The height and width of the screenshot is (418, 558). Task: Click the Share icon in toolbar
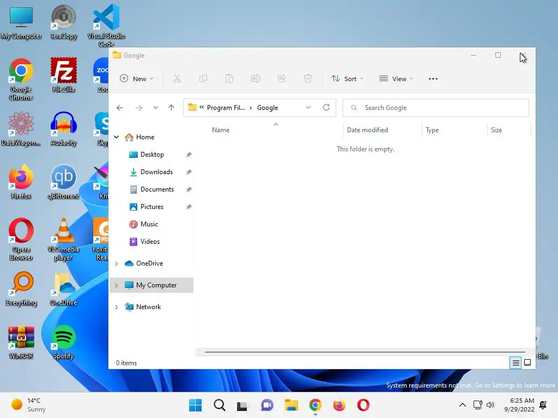click(282, 78)
